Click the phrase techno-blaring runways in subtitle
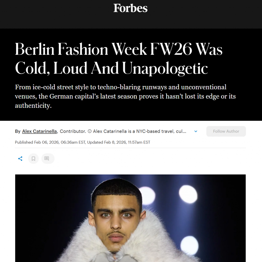 tap(132, 87)
